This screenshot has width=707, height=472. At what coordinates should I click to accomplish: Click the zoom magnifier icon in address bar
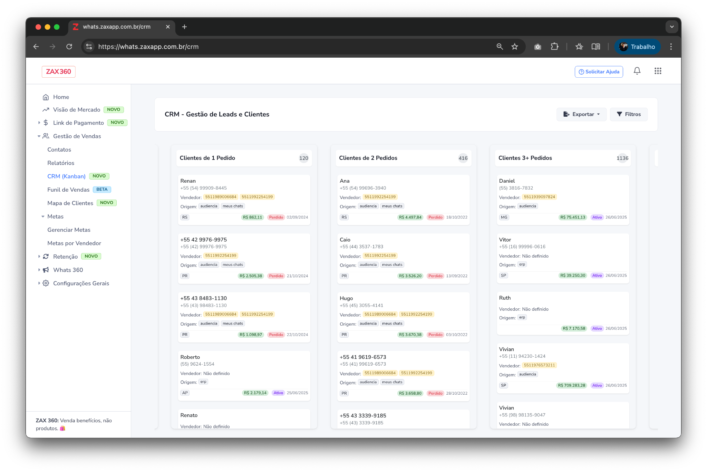500,47
